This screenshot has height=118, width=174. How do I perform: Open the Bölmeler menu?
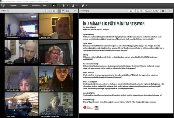(x=36, y=6)
